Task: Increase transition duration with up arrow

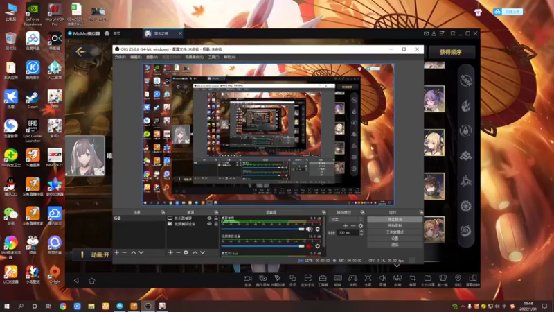Action: click(361, 232)
